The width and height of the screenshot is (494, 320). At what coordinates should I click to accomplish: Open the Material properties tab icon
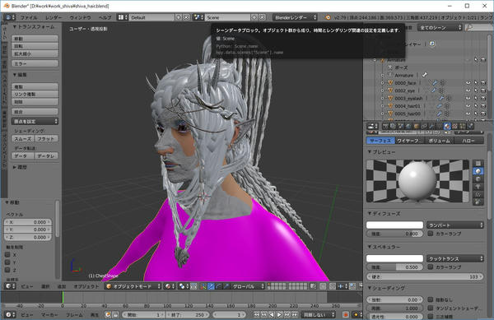click(447, 127)
